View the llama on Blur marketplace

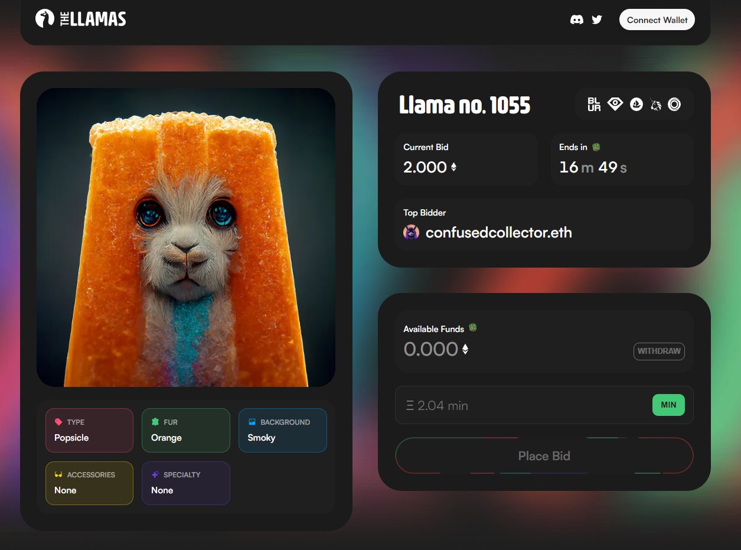coord(594,105)
